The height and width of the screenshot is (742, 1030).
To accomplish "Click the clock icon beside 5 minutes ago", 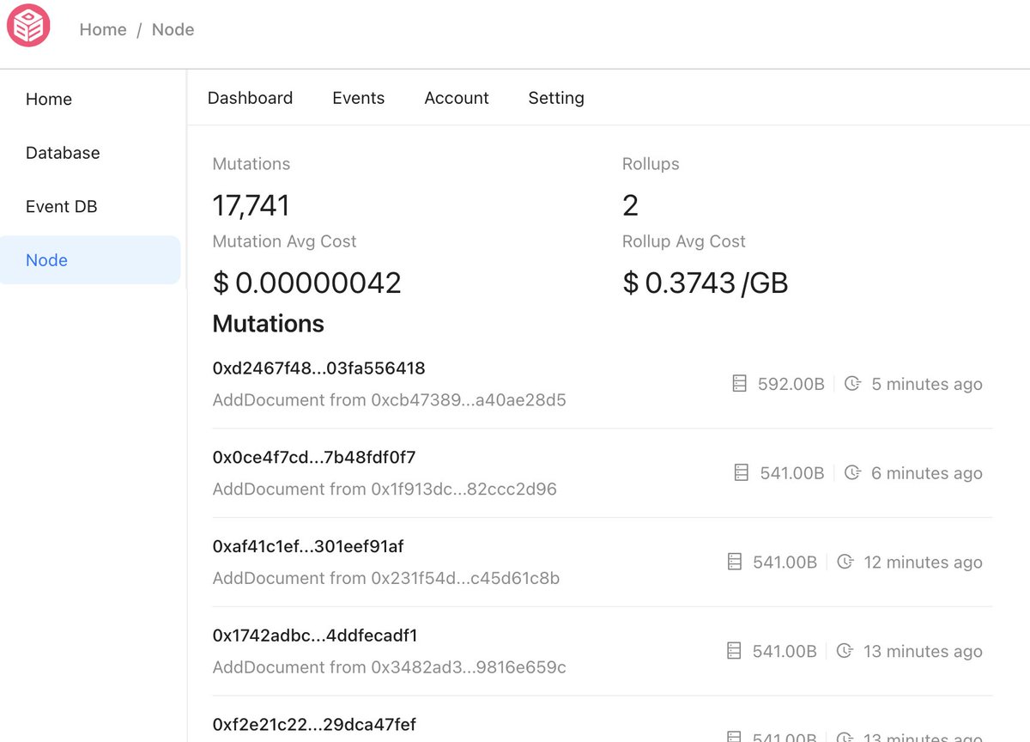I will (852, 384).
